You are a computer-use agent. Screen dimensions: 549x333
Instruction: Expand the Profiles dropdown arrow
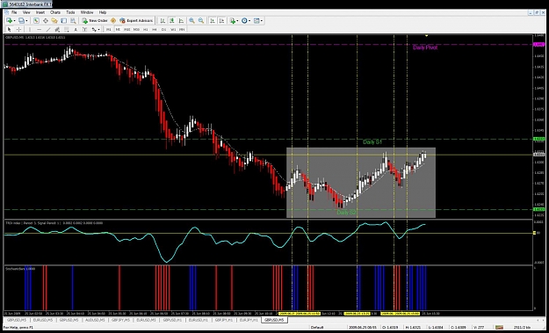pyautogui.click(x=26, y=21)
